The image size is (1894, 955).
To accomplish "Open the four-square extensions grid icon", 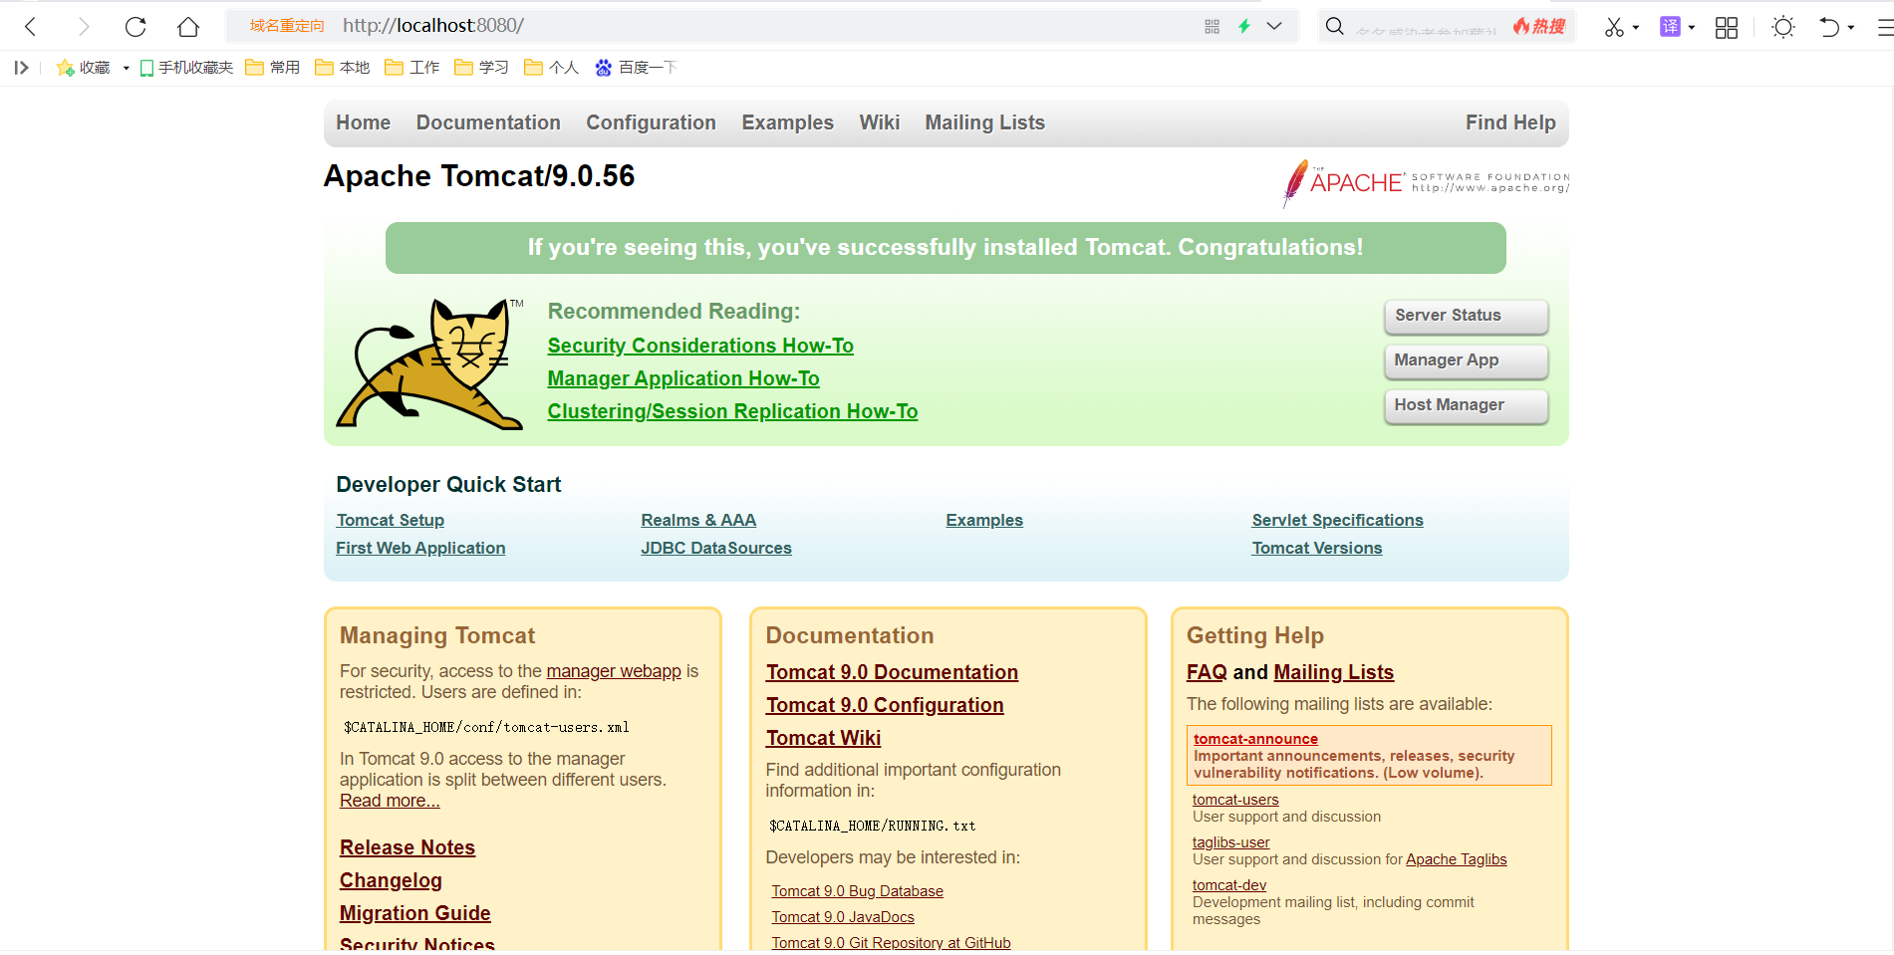I will [x=1727, y=28].
